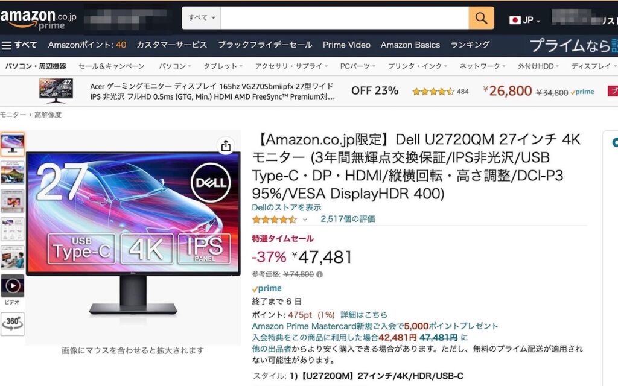Screen dimensions: 618x386
Task: Open the 360° view icon
Action: 13,324
